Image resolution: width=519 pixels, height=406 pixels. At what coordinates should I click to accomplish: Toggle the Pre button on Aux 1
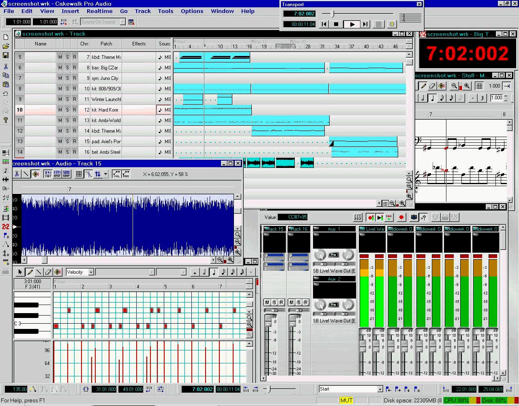pos(333,255)
